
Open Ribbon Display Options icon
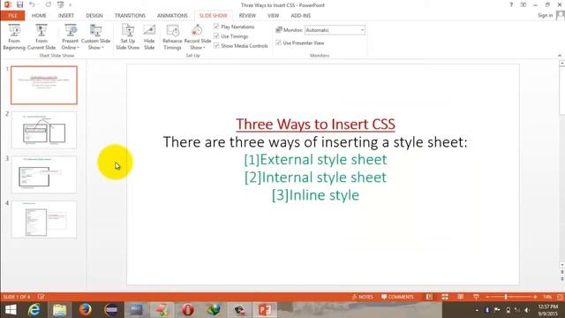(x=524, y=4)
